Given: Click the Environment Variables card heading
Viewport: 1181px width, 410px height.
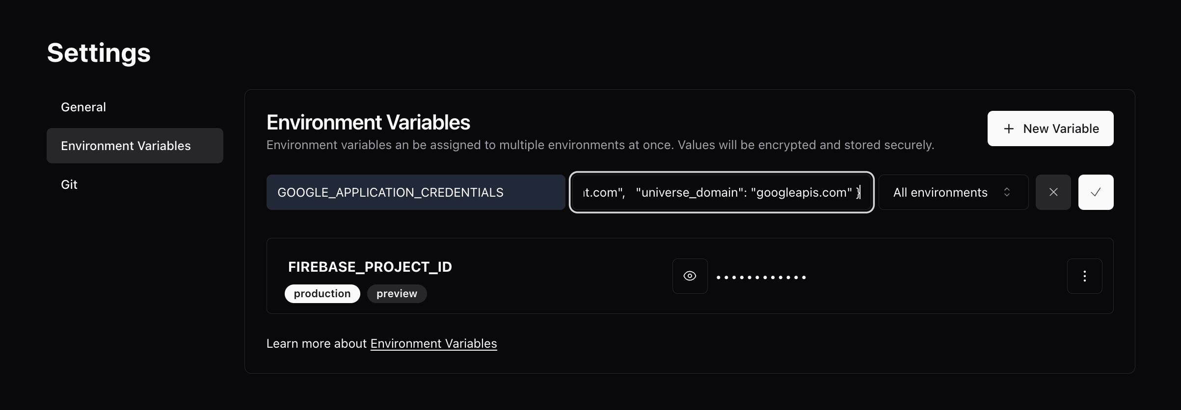Looking at the screenshot, I should 368,122.
